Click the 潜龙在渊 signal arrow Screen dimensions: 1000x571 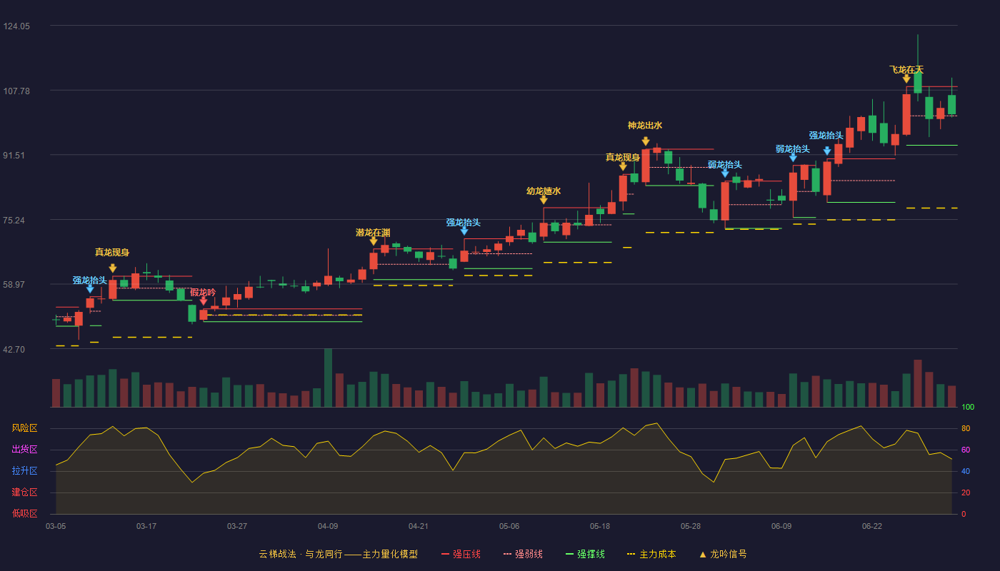point(374,241)
